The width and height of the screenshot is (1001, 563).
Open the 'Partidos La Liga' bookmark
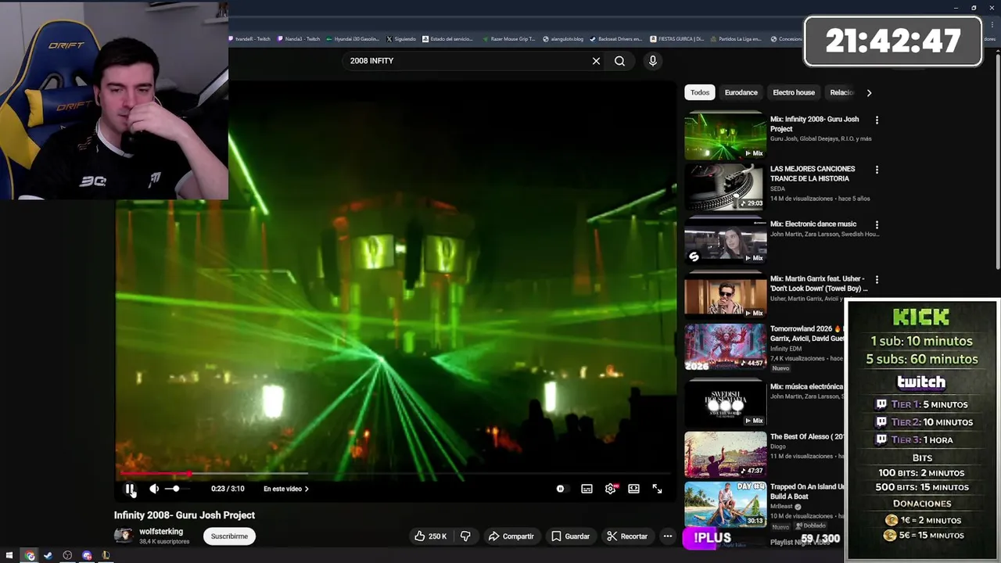[x=737, y=39]
